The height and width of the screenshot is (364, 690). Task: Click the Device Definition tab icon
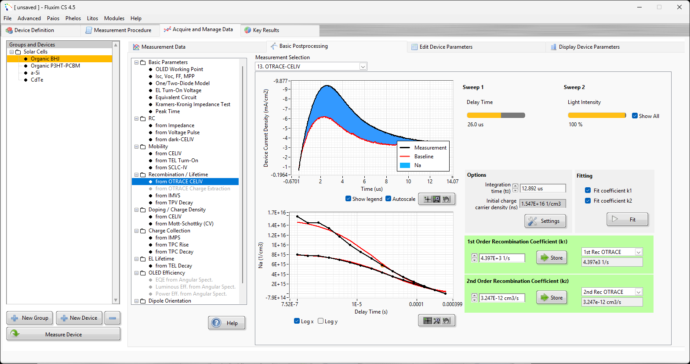click(9, 30)
